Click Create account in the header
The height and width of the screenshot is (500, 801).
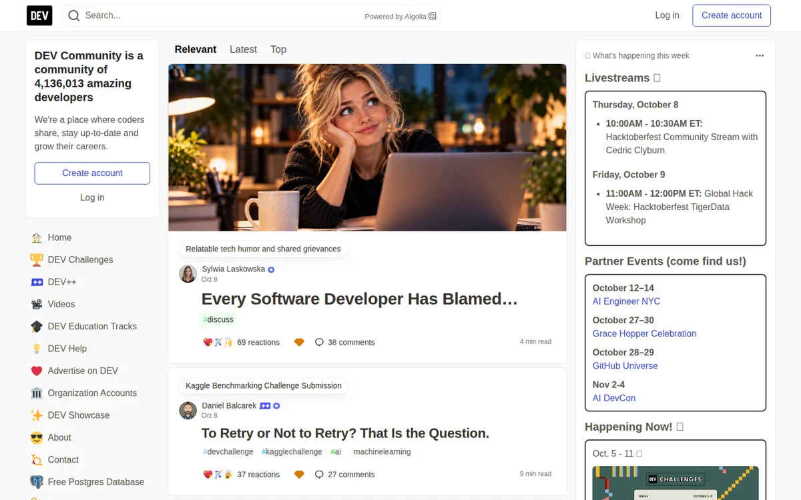point(732,15)
